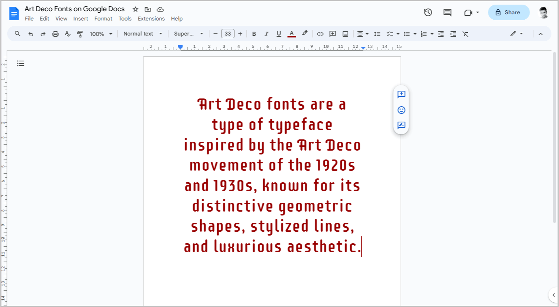Star the document

[x=135, y=9]
